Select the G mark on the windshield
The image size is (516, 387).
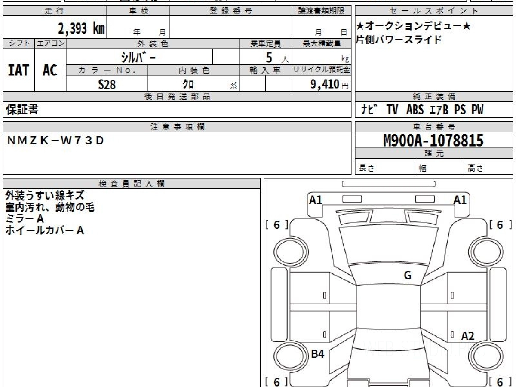pos(408,276)
